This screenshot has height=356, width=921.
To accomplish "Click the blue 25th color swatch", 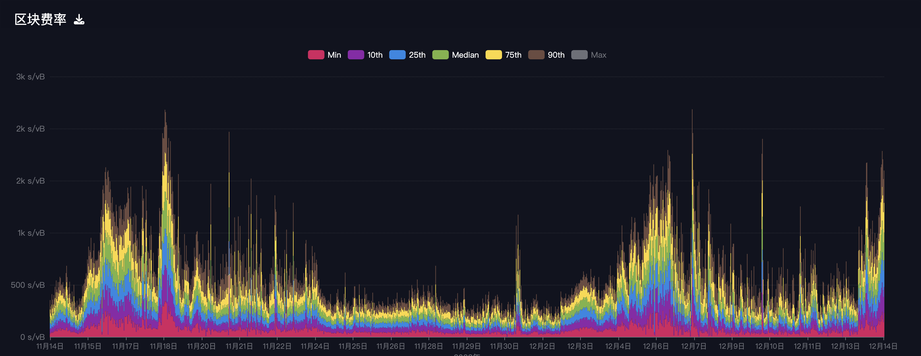I will pyautogui.click(x=397, y=55).
